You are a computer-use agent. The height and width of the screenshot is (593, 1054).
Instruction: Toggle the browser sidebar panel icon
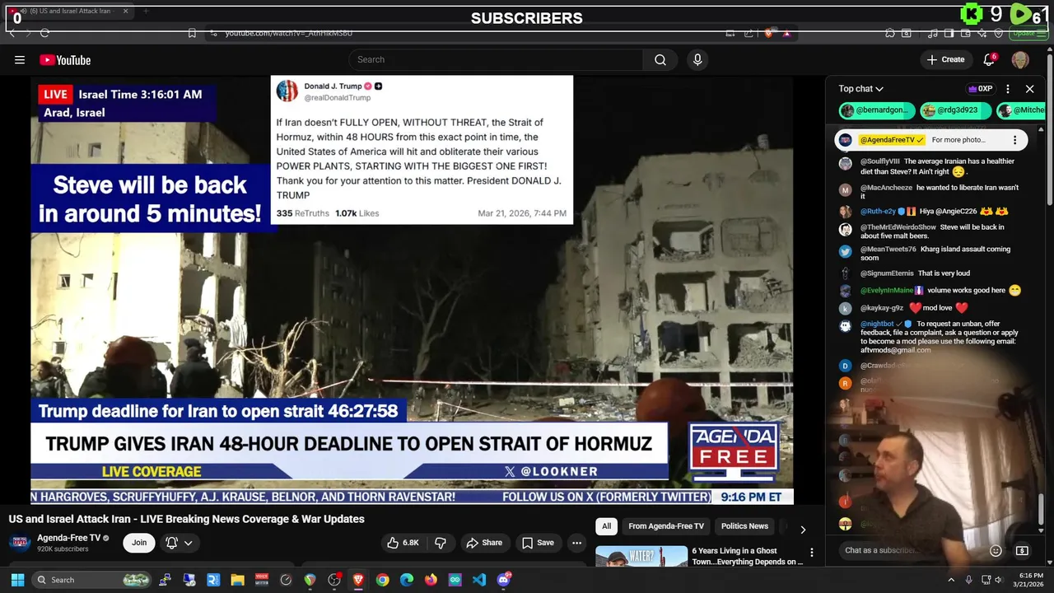click(949, 33)
